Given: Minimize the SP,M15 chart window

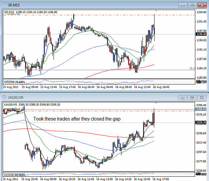Looking at the screenshot, I should click(x=183, y=5).
